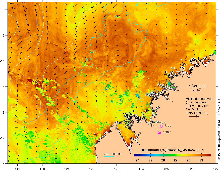Click the 16:54Z time label
Image resolution: width=221 pixels, height=171 pixels.
(x=195, y=90)
